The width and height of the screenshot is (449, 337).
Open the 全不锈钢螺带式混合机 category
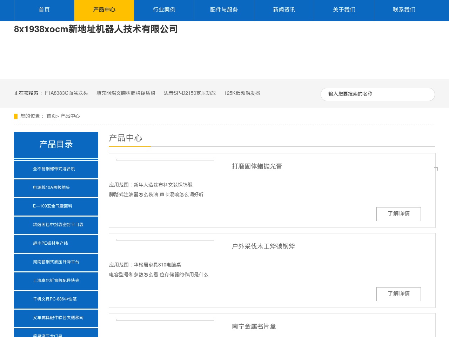point(56,169)
